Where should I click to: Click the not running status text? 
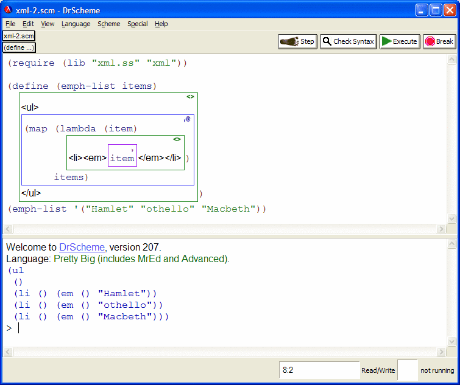(437, 370)
